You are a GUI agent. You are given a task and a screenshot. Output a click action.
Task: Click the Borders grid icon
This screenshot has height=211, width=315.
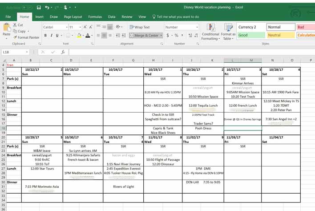point(68,35)
